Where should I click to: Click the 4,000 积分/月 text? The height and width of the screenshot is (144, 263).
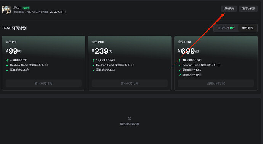pyautogui.click(x=19, y=60)
